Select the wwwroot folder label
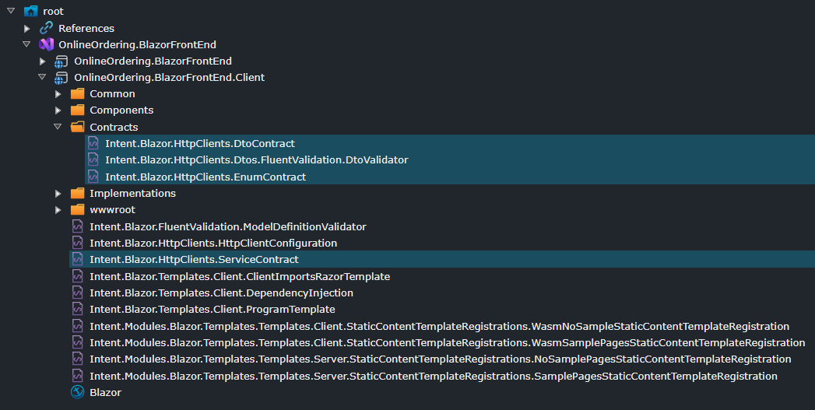 point(112,210)
